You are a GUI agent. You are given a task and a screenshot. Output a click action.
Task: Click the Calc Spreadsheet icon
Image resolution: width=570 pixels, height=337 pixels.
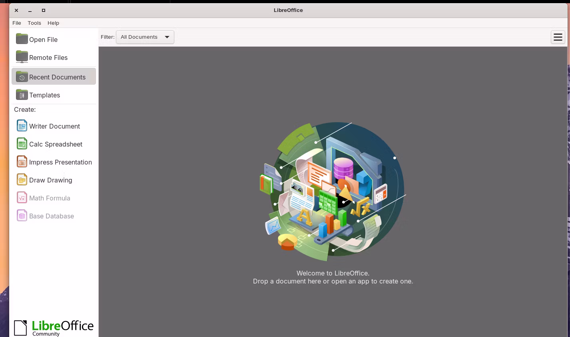(x=22, y=143)
